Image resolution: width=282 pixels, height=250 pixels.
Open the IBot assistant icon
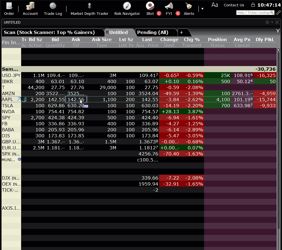[x=150, y=6]
